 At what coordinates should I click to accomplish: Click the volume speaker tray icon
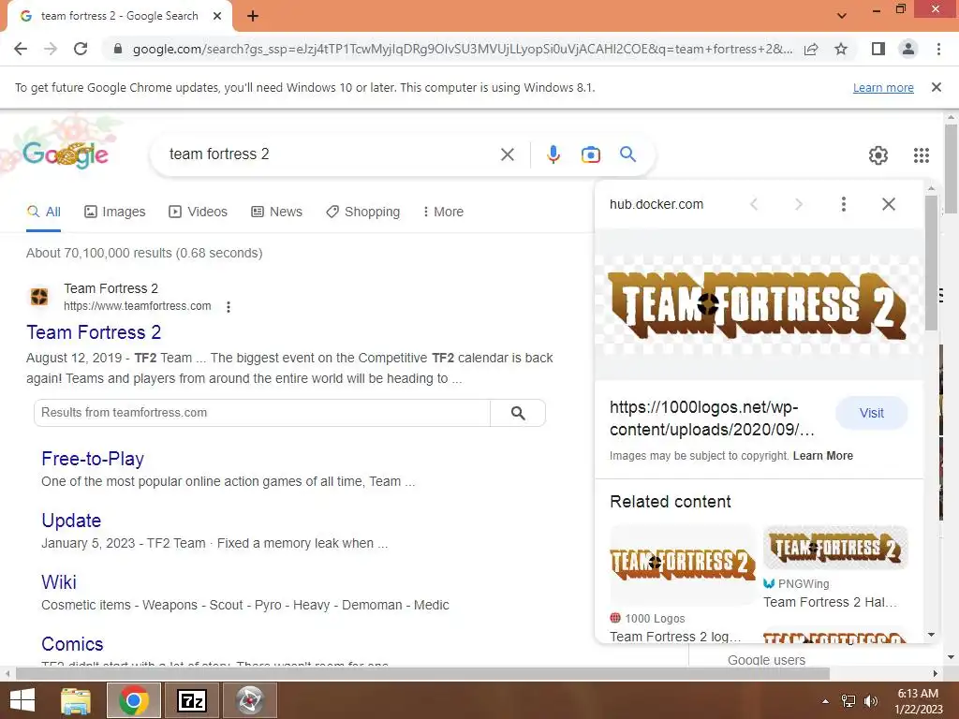[x=870, y=701]
